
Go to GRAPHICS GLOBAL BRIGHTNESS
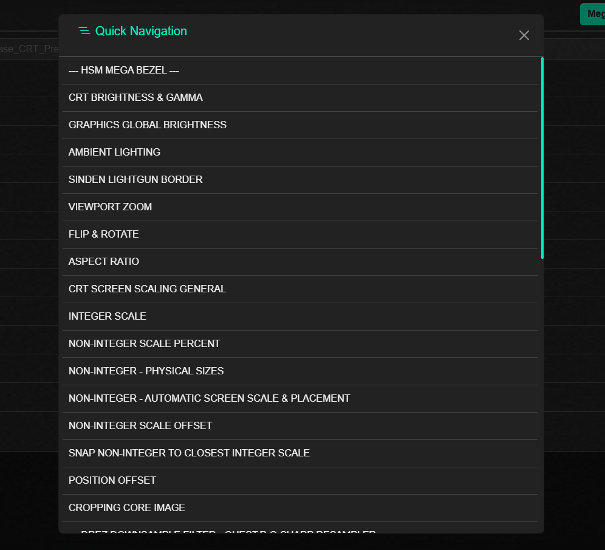point(148,125)
